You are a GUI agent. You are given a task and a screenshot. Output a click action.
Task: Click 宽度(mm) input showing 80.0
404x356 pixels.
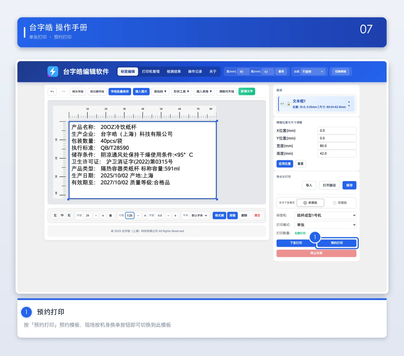(337, 146)
